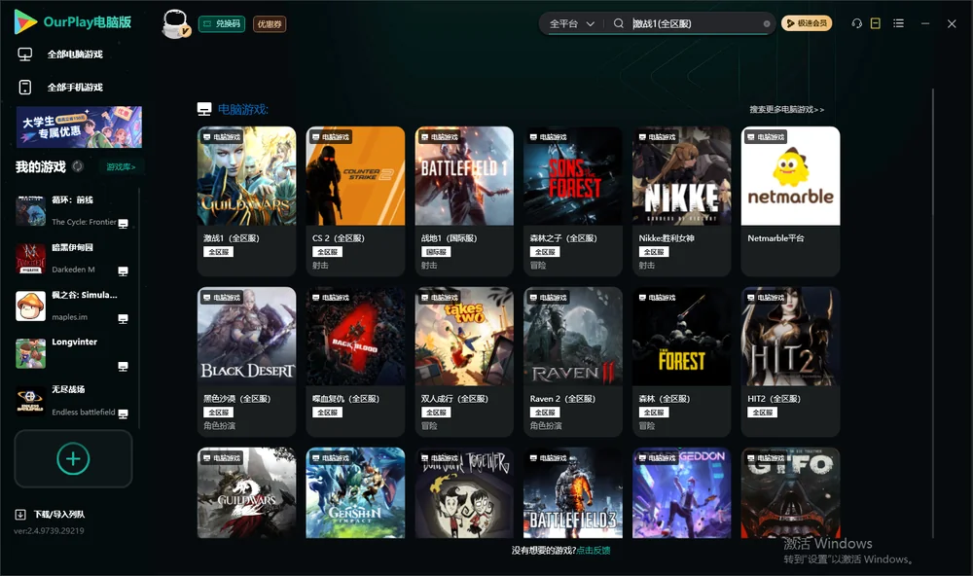Viewport: 973px width, 576px height.
Task: Open the It Takes Two card
Action: point(464,361)
